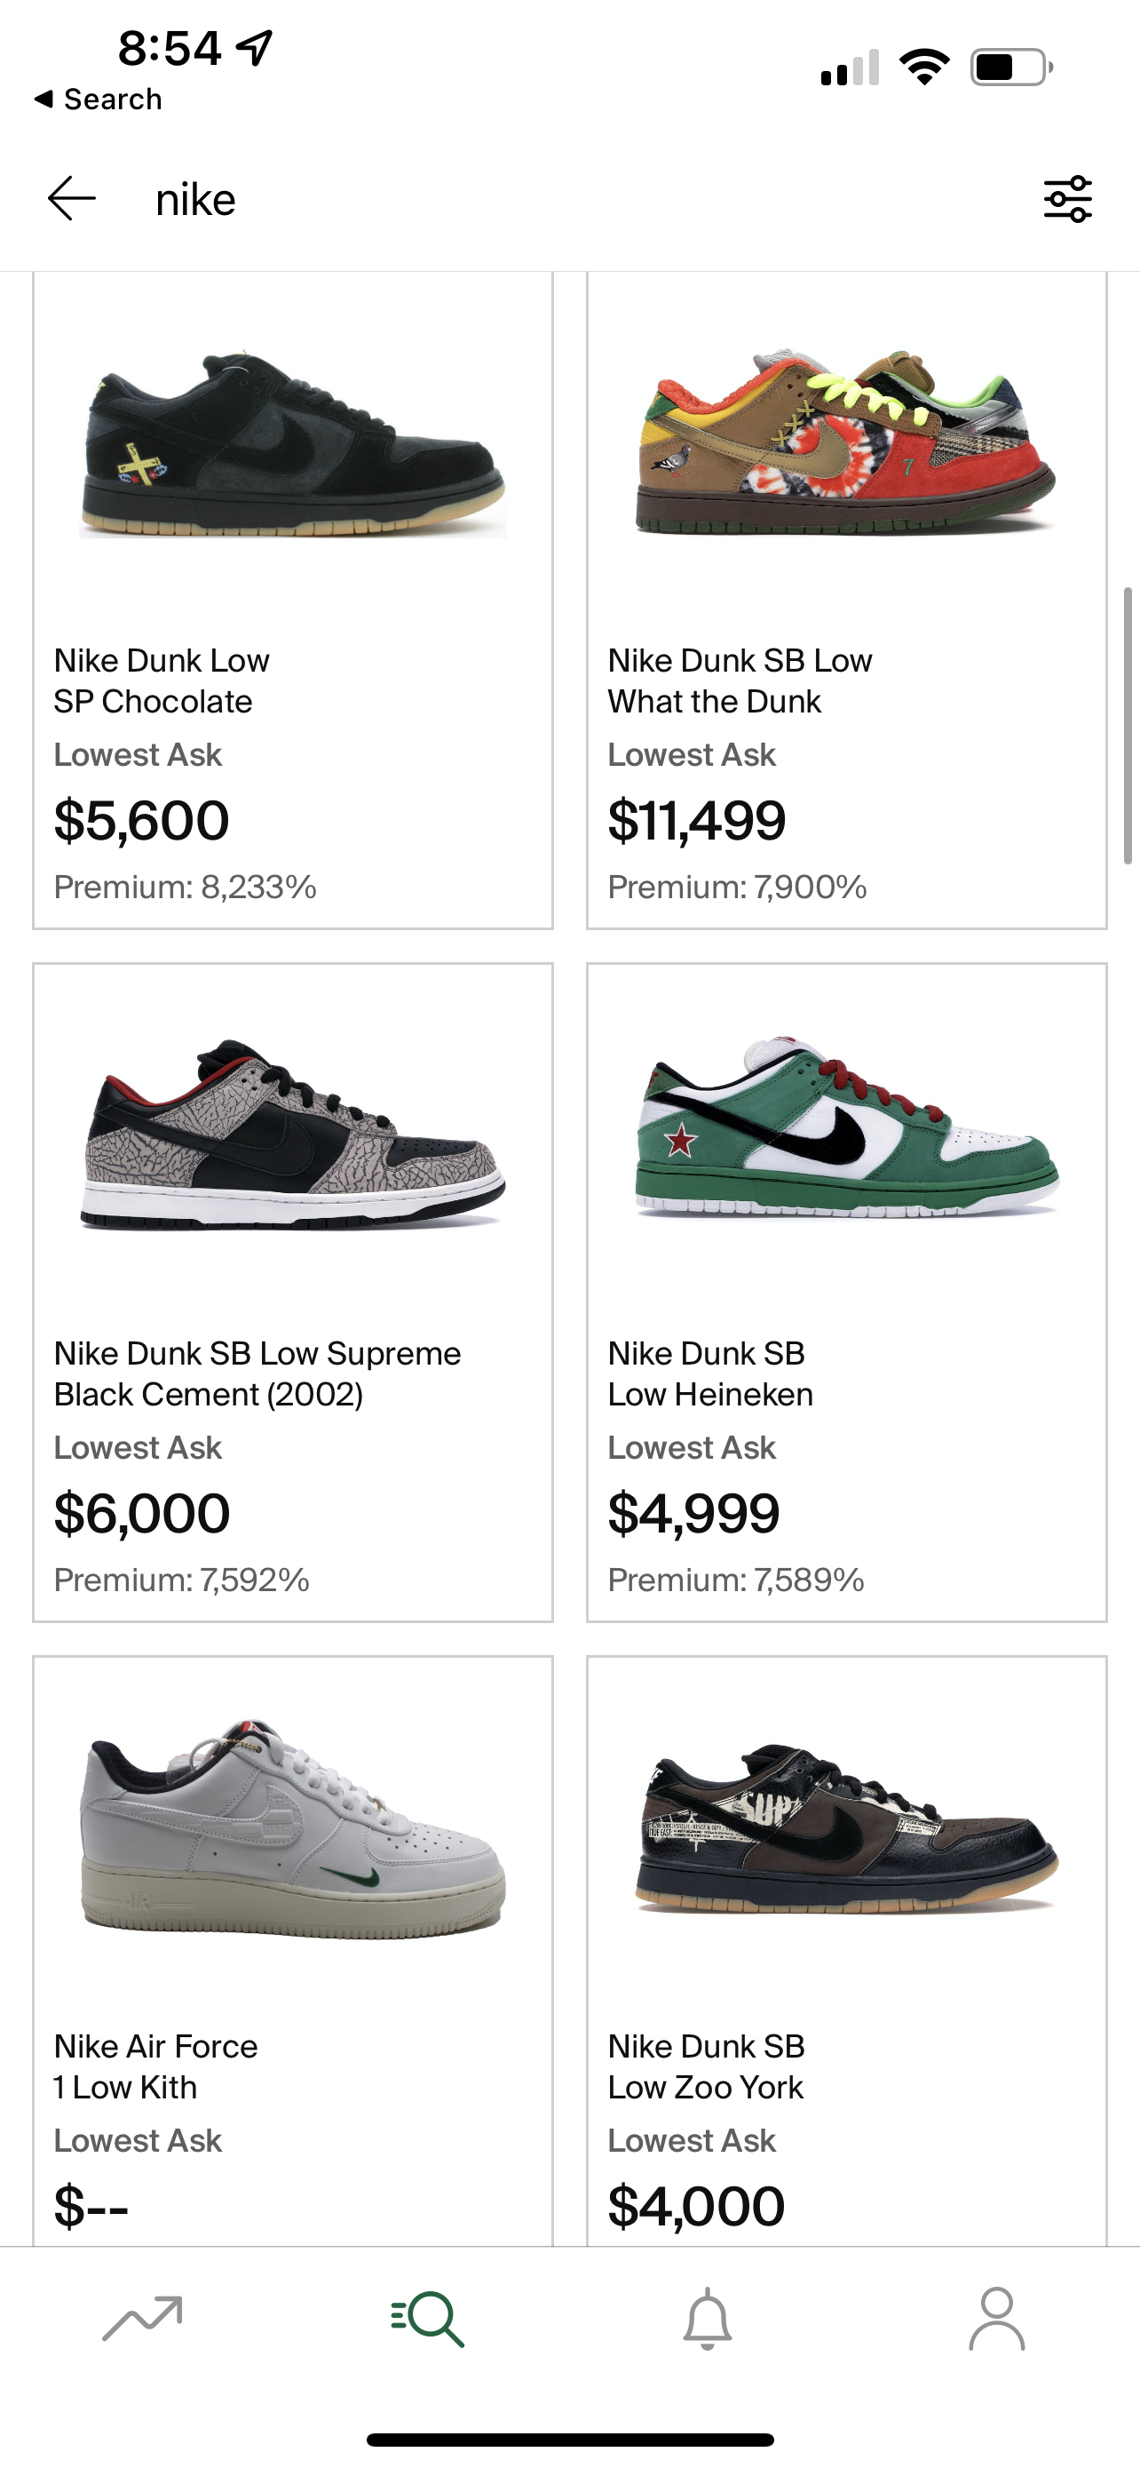
Task: Open the notifications bell tab
Action: 708,2319
